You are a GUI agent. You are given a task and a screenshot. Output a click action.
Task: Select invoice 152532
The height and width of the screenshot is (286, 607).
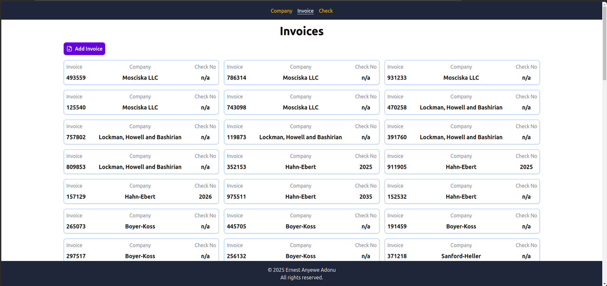462,192
